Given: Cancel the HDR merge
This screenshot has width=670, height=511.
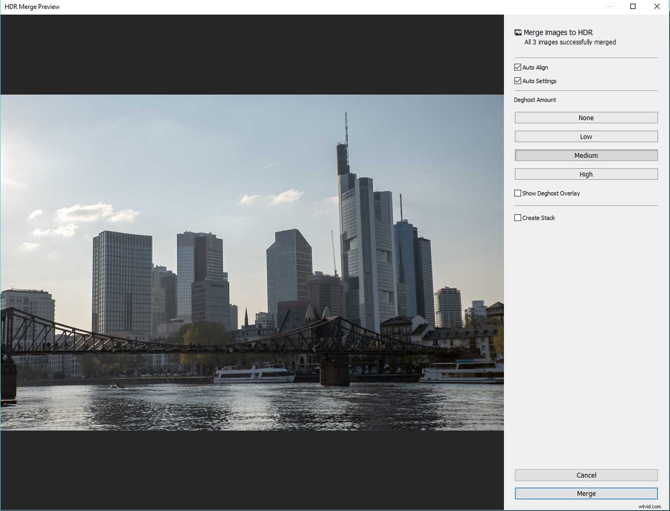Looking at the screenshot, I should (586, 475).
